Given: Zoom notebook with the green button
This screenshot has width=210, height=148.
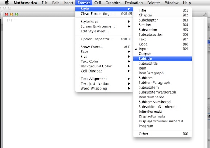Looking at the screenshot, I should coord(17,14).
